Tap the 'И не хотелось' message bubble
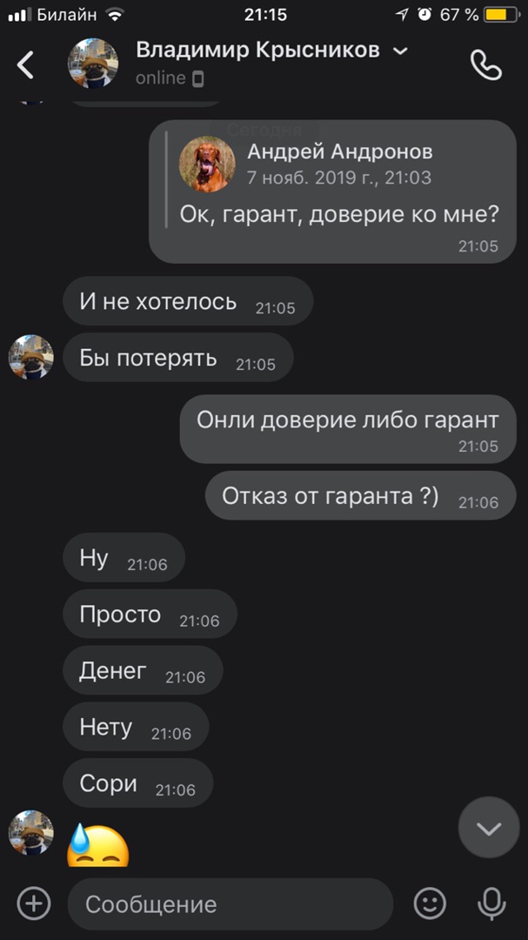528x940 pixels. click(188, 301)
